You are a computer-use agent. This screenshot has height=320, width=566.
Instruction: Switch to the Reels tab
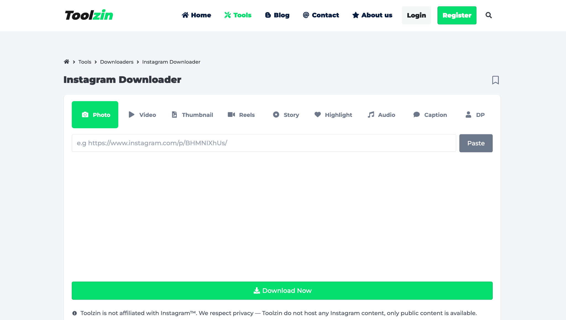[241, 114]
